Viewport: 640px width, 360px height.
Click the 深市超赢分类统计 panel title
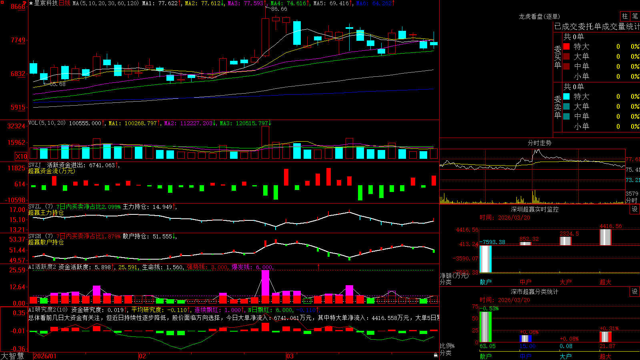click(x=535, y=292)
